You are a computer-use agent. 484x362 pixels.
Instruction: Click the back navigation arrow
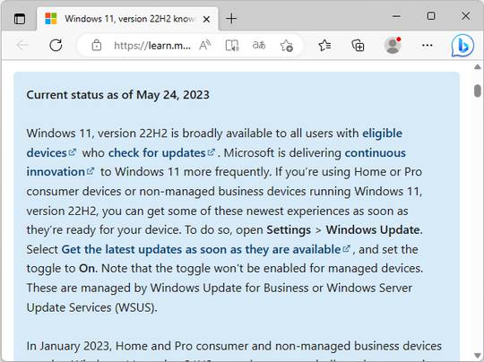pyautogui.click(x=22, y=46)
